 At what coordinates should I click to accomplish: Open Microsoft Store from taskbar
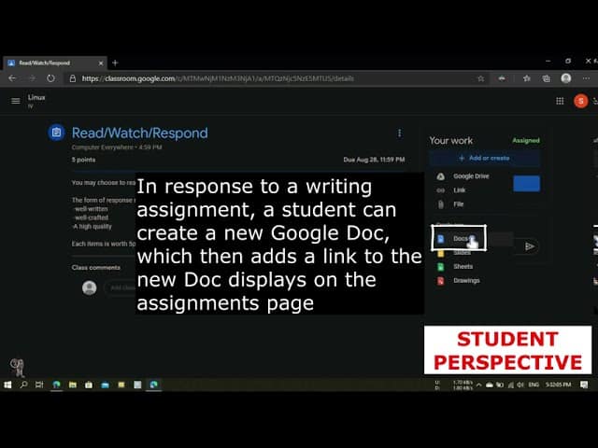pos(89,385)
